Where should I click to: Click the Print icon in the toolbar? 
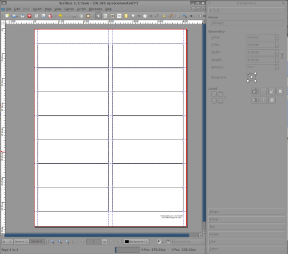pyautogui.click(x=36, y=16)
